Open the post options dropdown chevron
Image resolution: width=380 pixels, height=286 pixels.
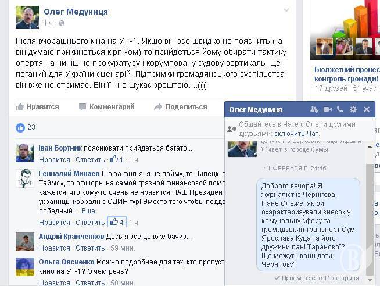(286, 10)
